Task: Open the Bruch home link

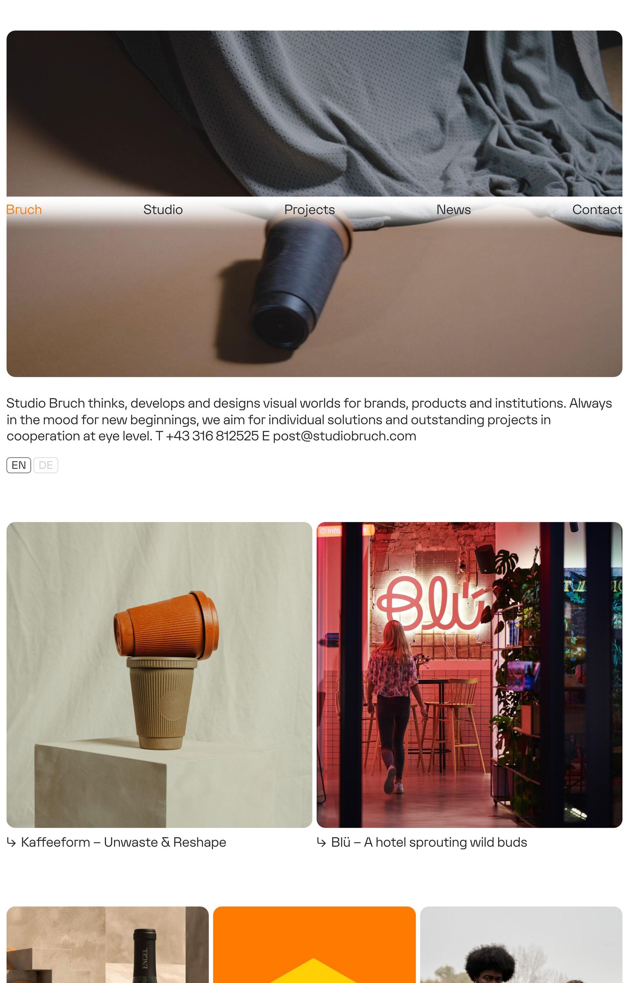Action: click(x=24, y=209)
